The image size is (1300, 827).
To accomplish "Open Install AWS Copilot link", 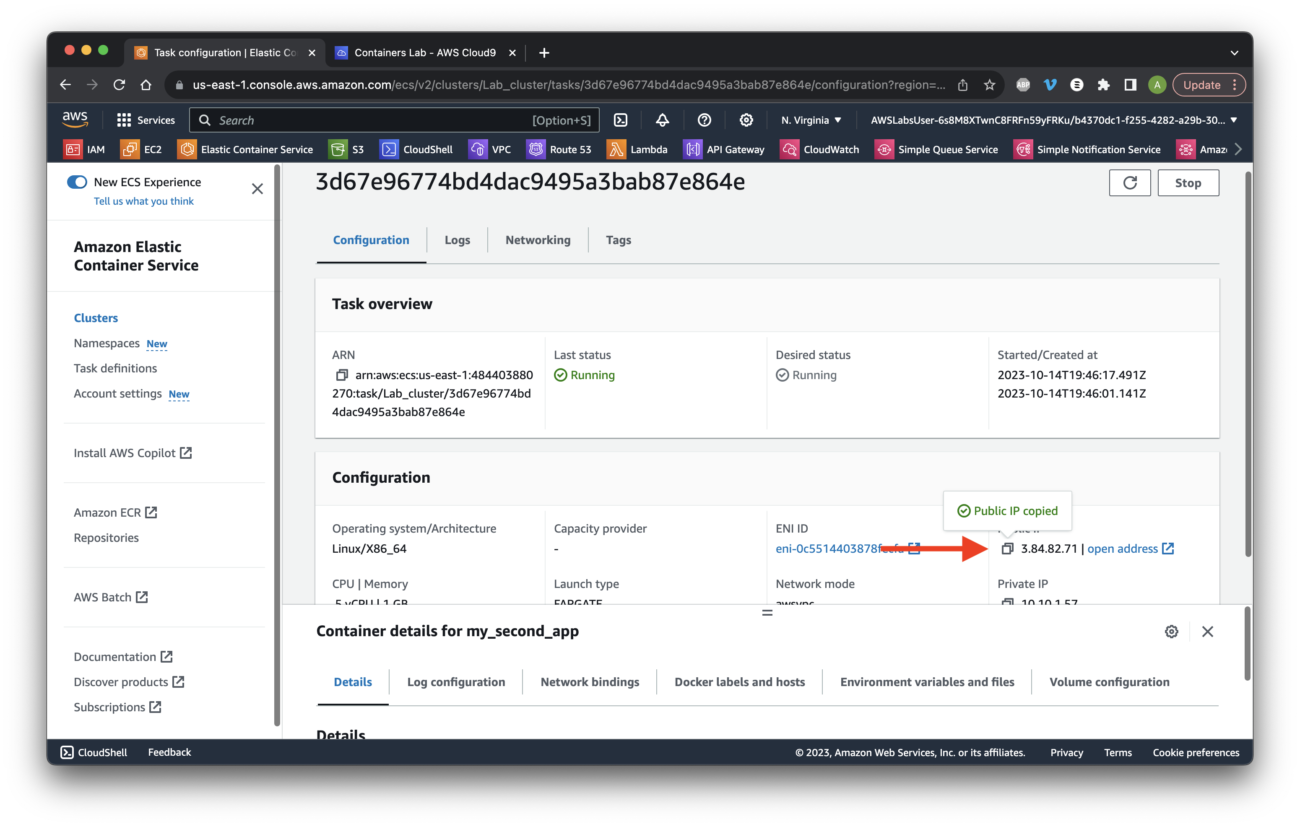I will (x=133, y=453).
